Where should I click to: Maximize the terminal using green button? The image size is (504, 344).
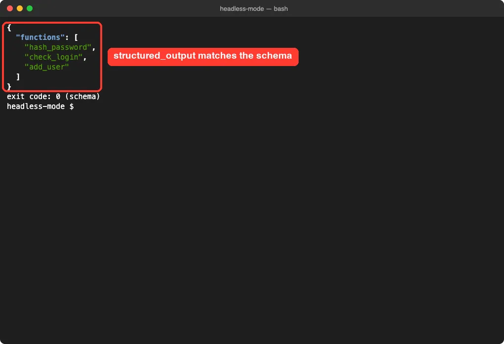pos(30,8)
